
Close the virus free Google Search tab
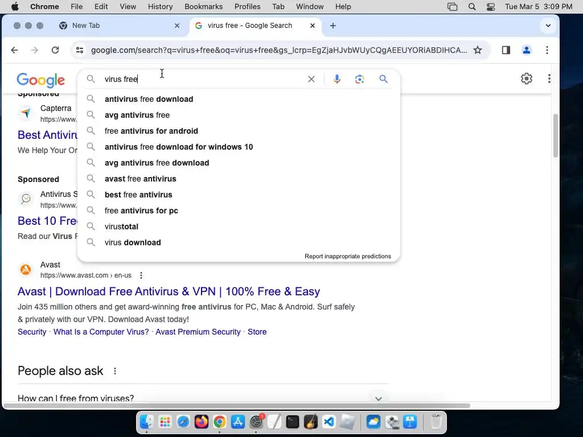(x=313, y=26)
